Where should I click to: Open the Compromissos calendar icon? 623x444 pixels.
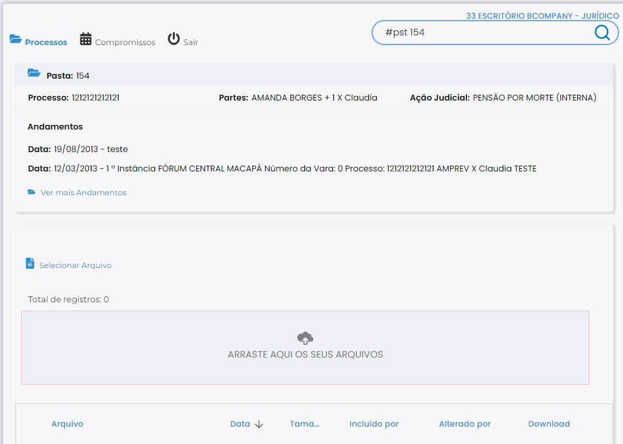click(84, 38)
